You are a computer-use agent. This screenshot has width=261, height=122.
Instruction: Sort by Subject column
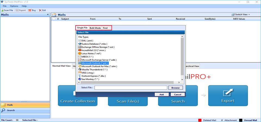tap(65, 19)
